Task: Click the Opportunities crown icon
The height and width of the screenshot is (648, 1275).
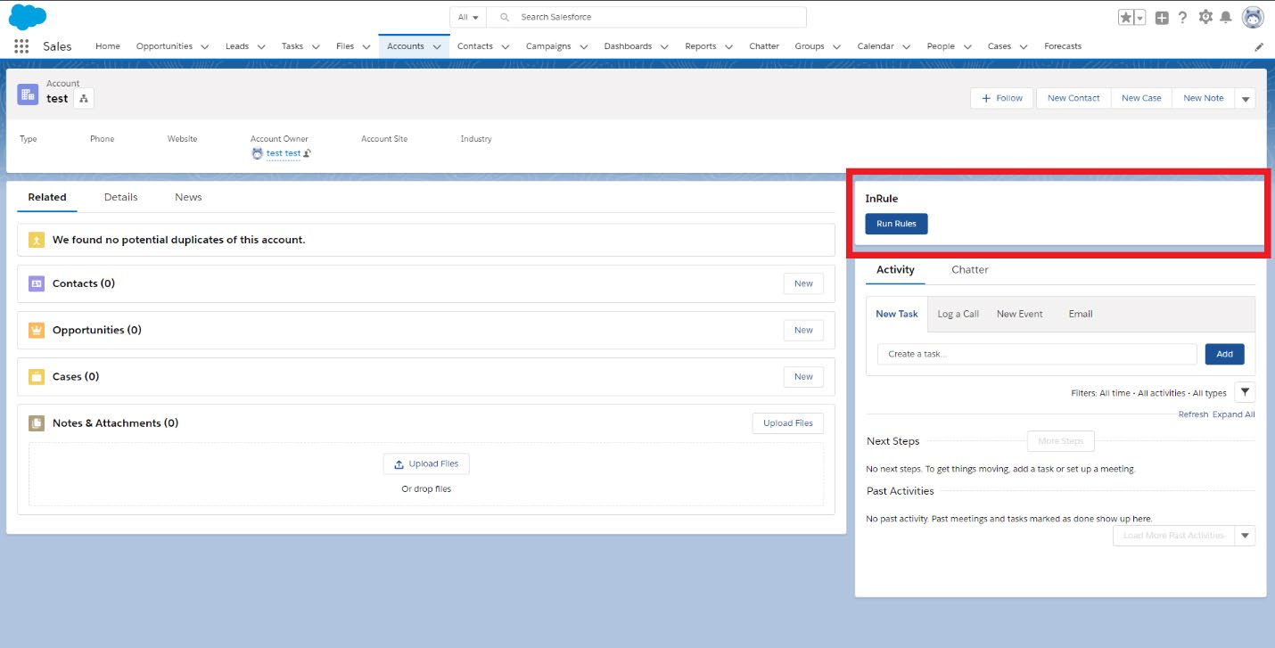Action: (x=36, y=330)
